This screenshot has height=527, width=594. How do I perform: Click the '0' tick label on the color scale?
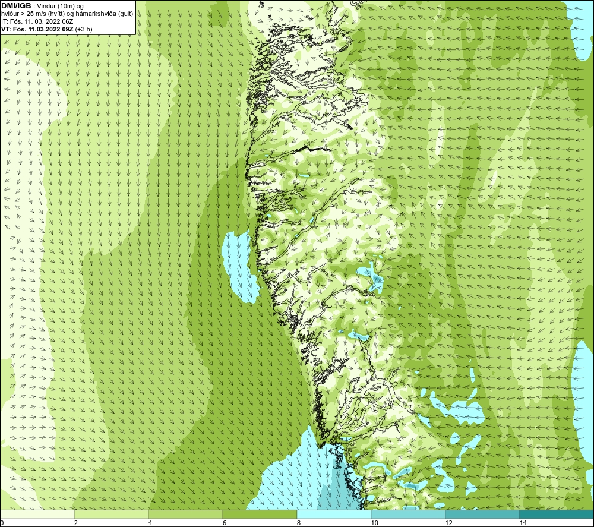tap(2, 523)
